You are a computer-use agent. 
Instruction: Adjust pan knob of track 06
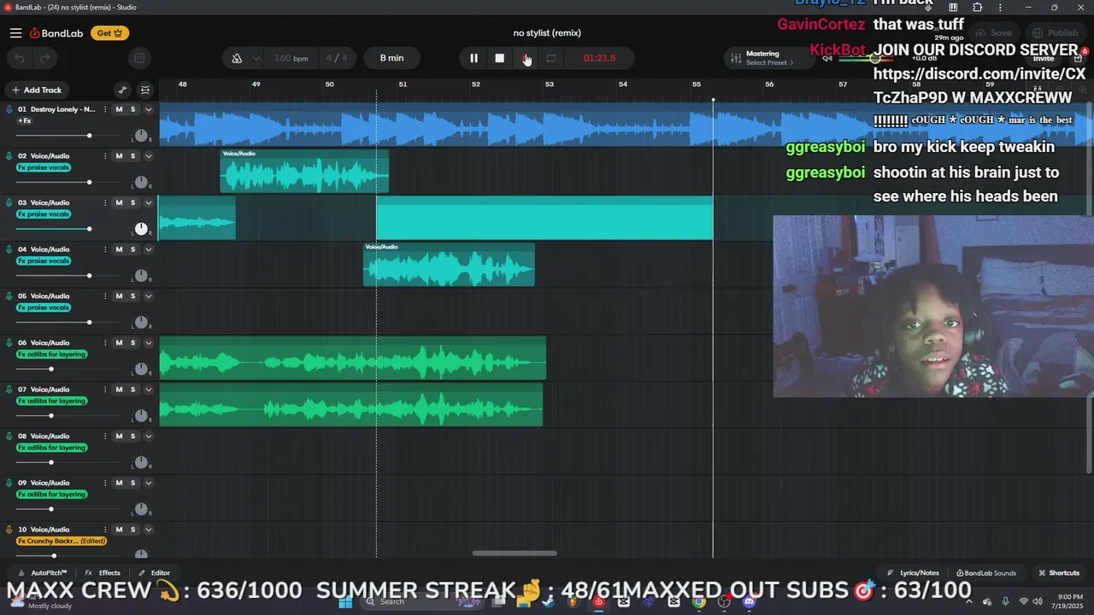[141, 369]
